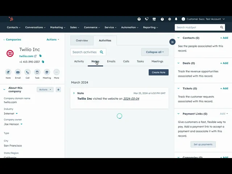Open the Service menu
The height and width of the screenshot is (174, 232).
110,28
